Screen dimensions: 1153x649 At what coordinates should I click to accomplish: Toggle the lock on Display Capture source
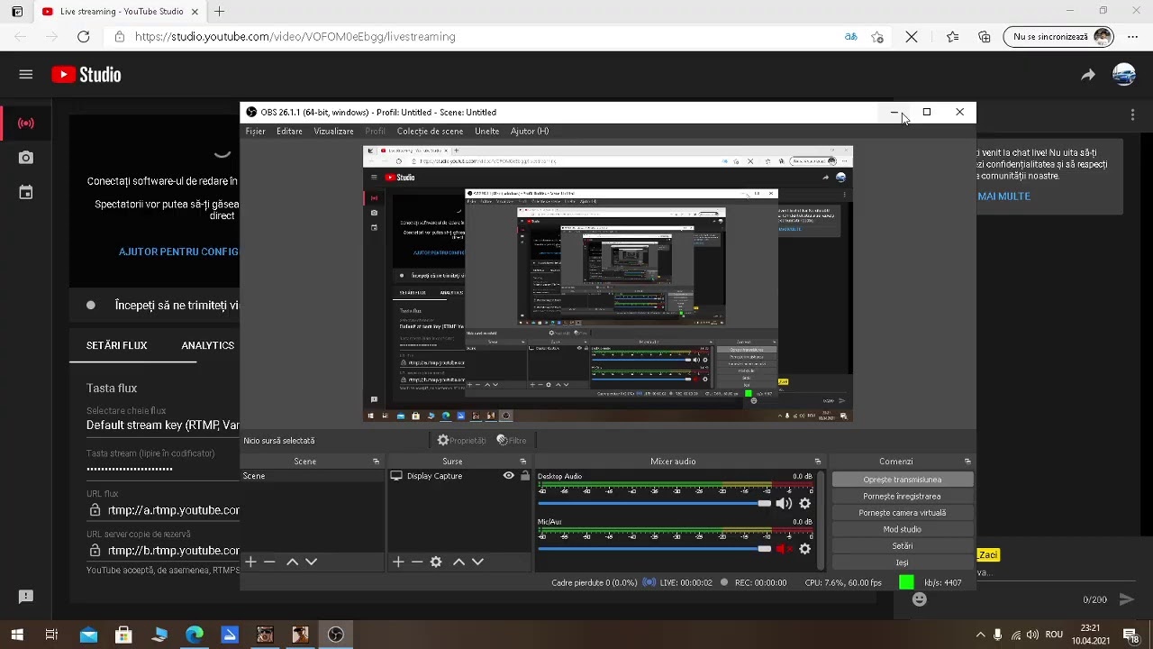pos(525,476)
